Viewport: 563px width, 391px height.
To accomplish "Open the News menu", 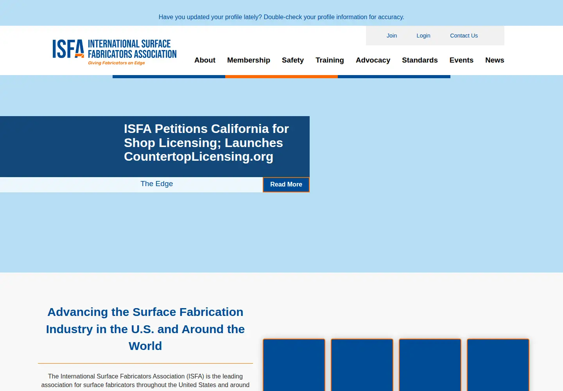I will (x=495, y=60).
